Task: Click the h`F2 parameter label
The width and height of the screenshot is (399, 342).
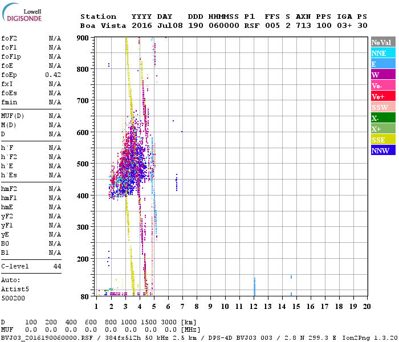Action: pyautogui.click(x=9, y=157)
